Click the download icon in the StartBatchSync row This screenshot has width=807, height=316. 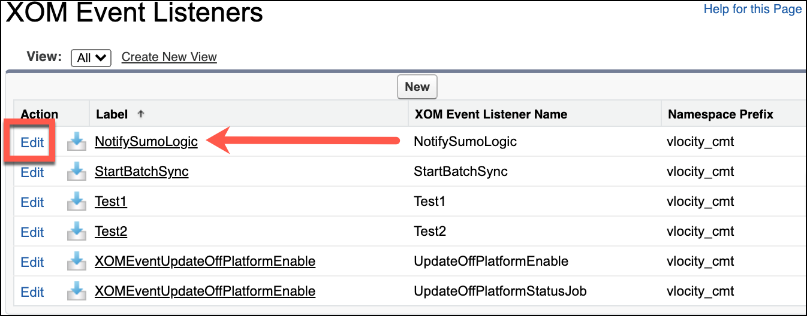tap(77, 172)
